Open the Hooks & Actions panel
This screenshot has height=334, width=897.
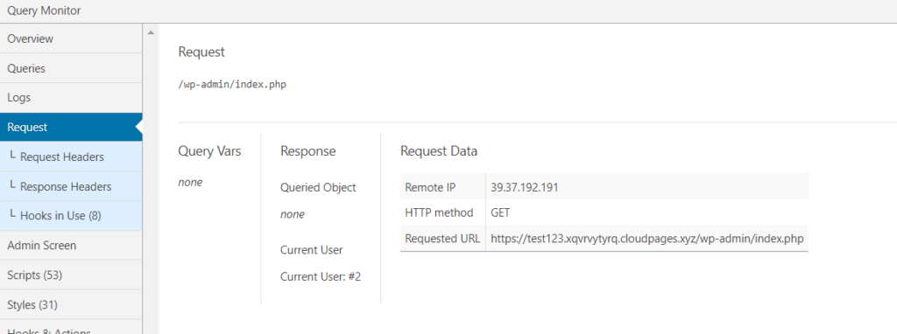[71, 329]
